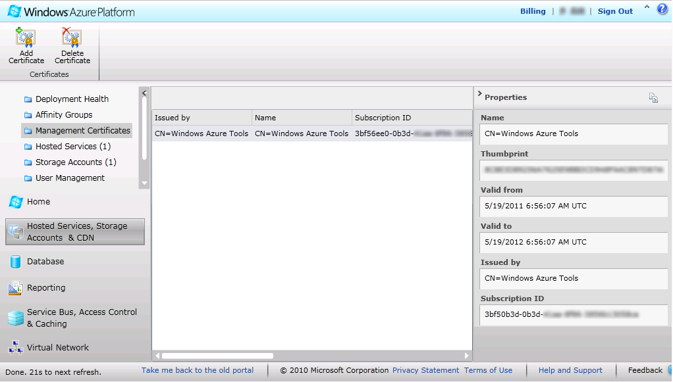This screenshot has height=382, width=673.
Task: Collapse the Properties panel arrow
Action: (480, 94)
